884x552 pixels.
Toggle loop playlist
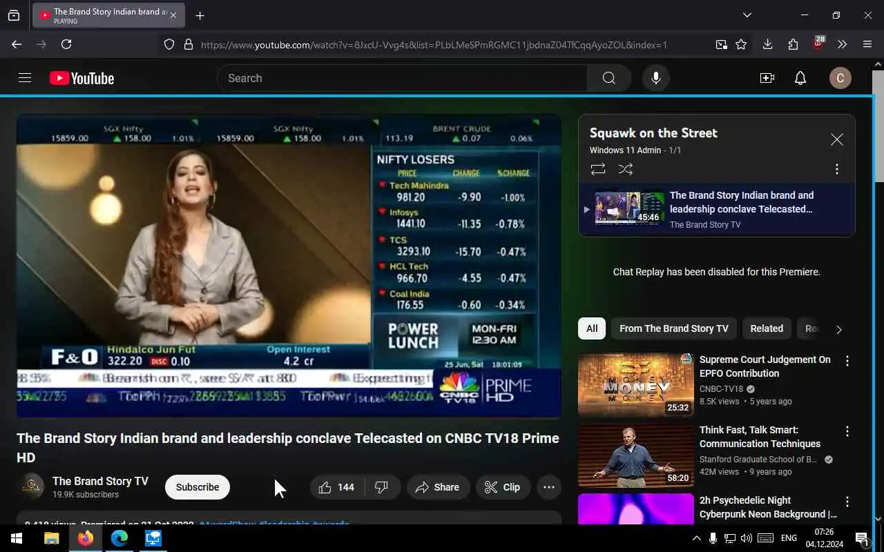click(x=598, y=169)
